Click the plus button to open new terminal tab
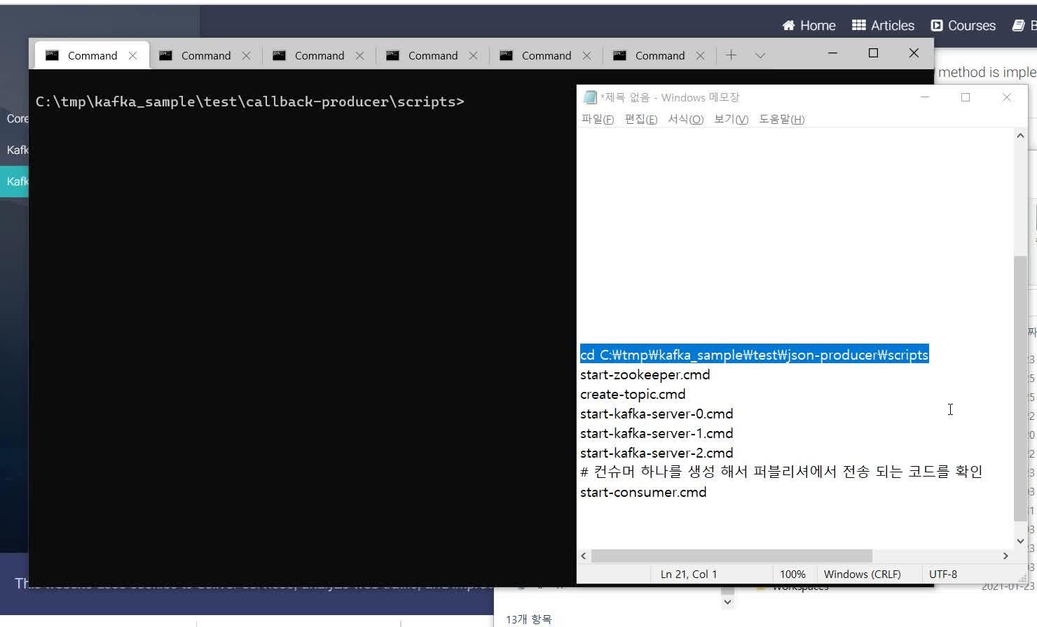Screen dimensions: 1037x627 (733, 55)
